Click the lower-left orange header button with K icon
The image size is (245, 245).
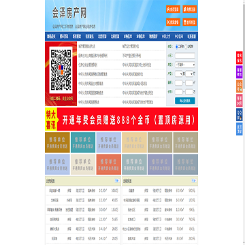coord(173,22)
